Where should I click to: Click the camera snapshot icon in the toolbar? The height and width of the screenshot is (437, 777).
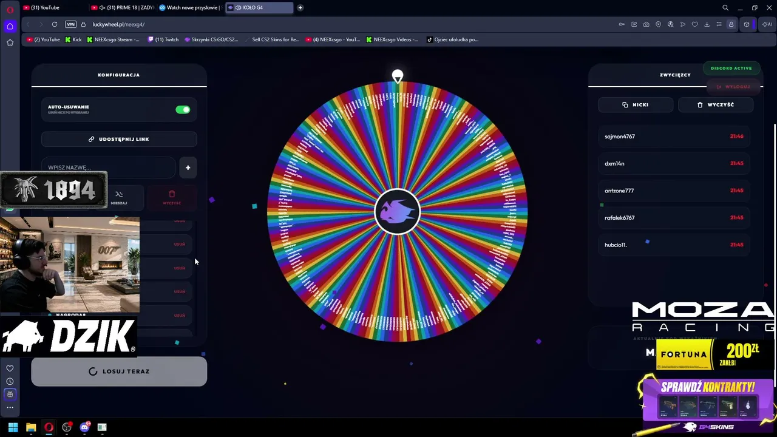[x=646, y=24]
